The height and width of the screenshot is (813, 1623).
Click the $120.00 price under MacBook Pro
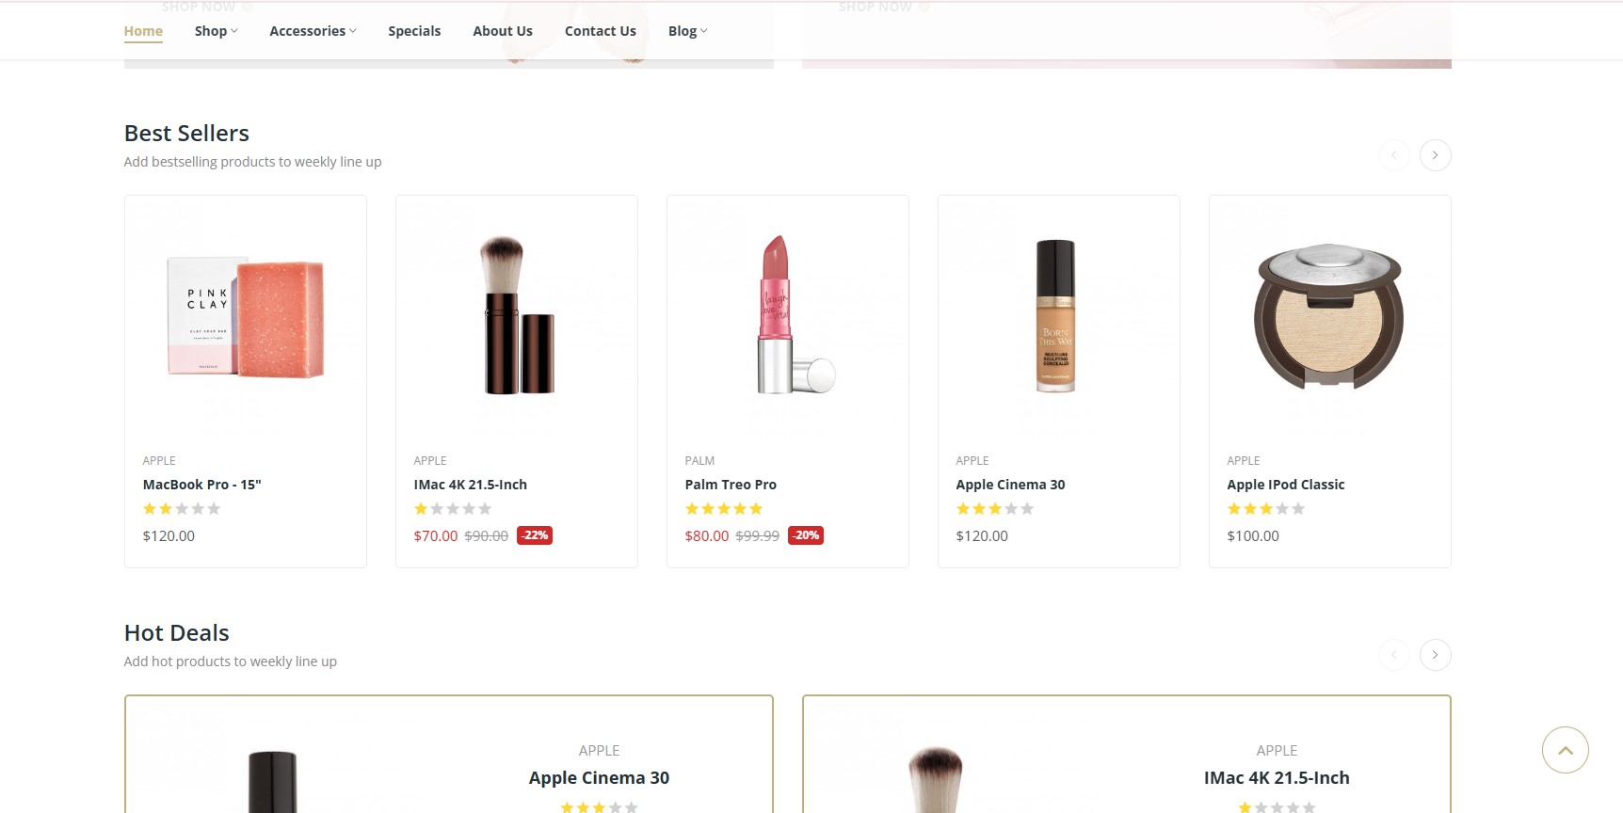tap(169, 536)
